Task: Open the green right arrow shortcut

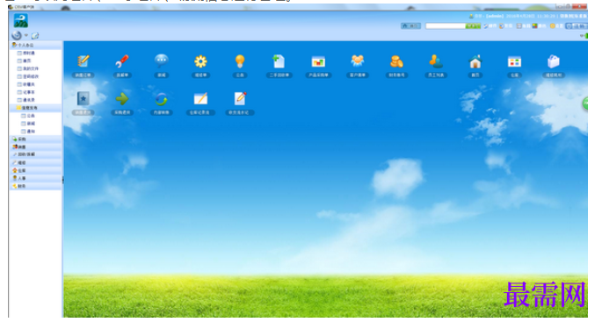Action: tap(122, 99)
